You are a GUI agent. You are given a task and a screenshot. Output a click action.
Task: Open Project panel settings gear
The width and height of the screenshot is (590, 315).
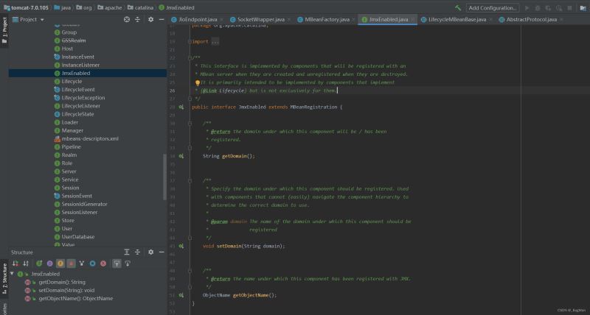(150, 20)
